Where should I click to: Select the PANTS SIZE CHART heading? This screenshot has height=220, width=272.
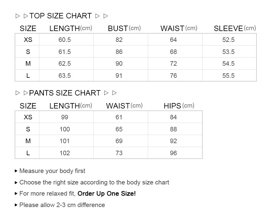pyautogui.click(x=65, y=93)
